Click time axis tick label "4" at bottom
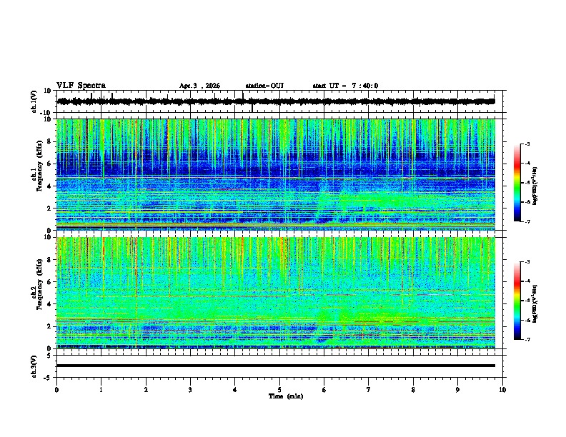The image size is (566, 437). coord(235,390)
